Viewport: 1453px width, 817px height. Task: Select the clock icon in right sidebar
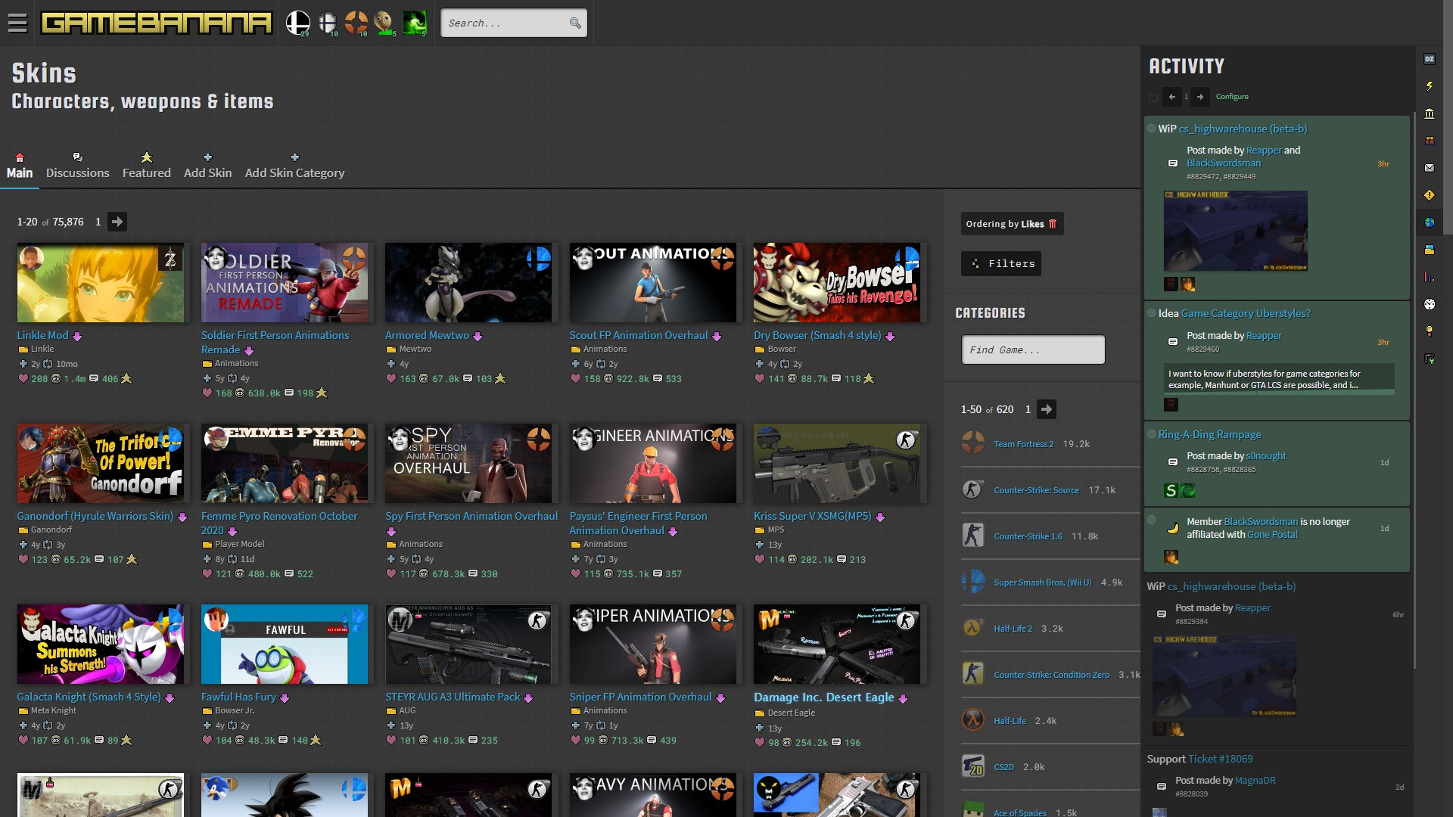coord(1430,298)
